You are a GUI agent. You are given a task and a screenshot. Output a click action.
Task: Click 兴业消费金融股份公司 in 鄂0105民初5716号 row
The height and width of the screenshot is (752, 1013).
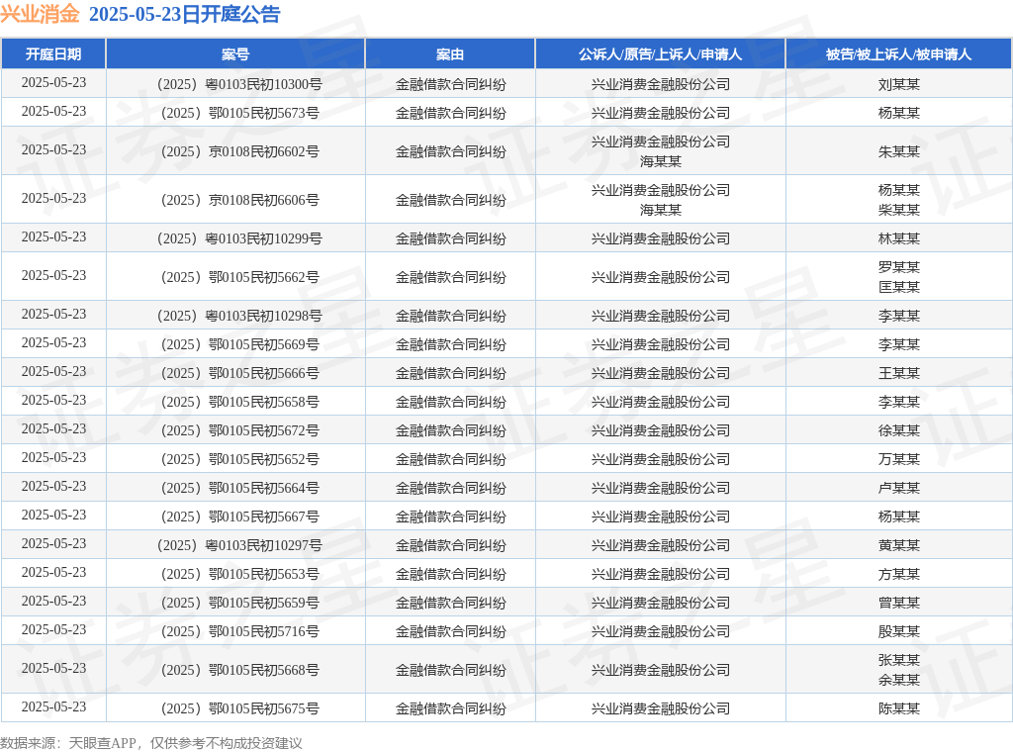(x=660, y=632)
